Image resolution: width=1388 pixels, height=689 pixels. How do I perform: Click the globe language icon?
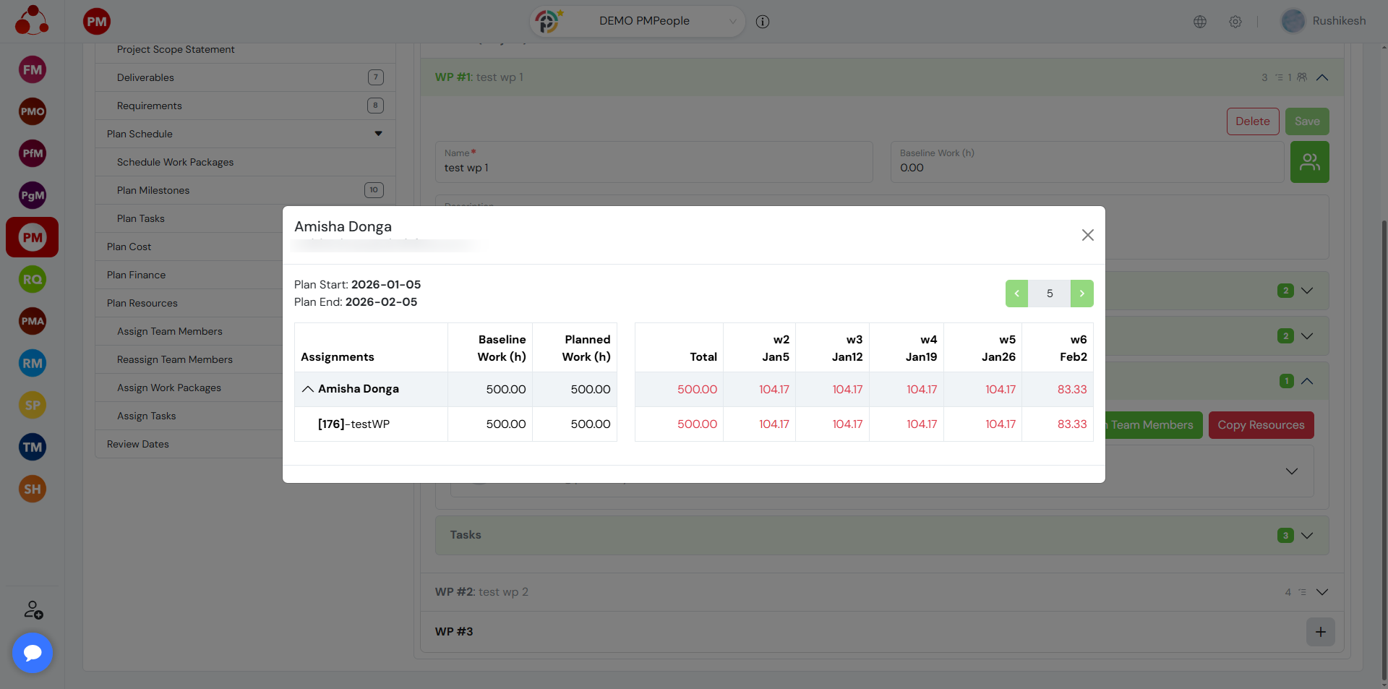click(1200, 22)
